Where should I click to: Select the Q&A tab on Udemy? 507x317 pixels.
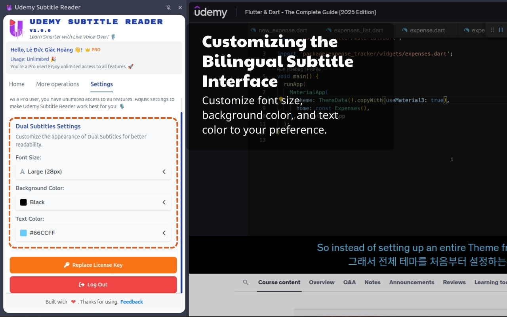(x=349, y=283)
